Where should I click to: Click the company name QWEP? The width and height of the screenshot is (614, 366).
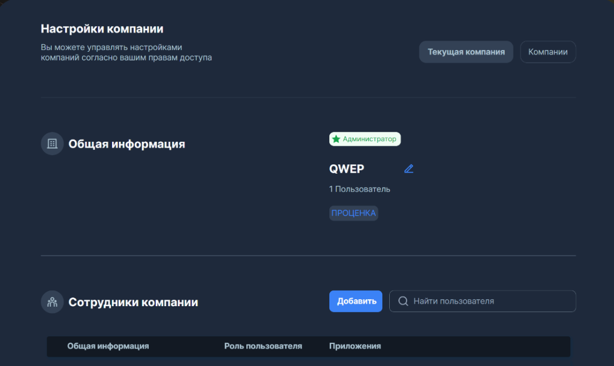pyautogui.click(x=346, y=168)
